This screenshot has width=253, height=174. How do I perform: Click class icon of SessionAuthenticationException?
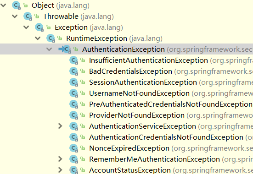point(73,82)
